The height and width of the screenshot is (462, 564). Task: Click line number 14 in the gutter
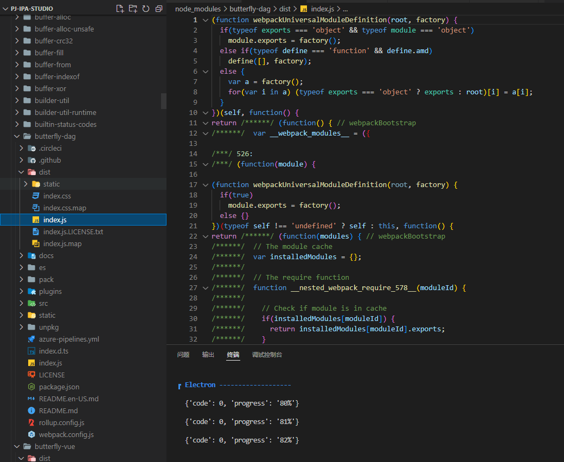pyautogui.click(x=193, y=153)
